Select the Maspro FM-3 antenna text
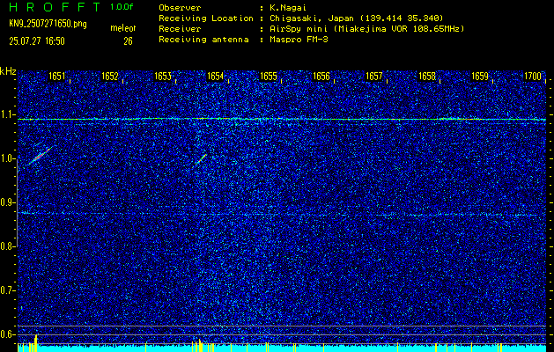 coord(299,40)
